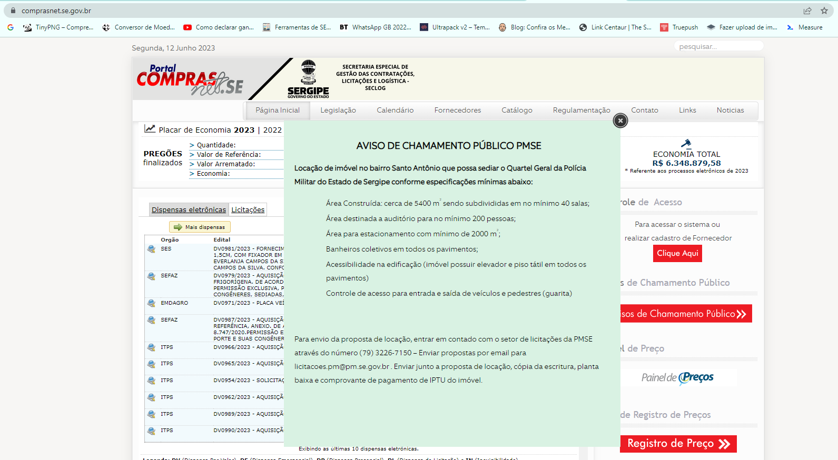Open the Truepush bookmark
The height and width of the screenshot is (460, 838).
coord(679,27)
